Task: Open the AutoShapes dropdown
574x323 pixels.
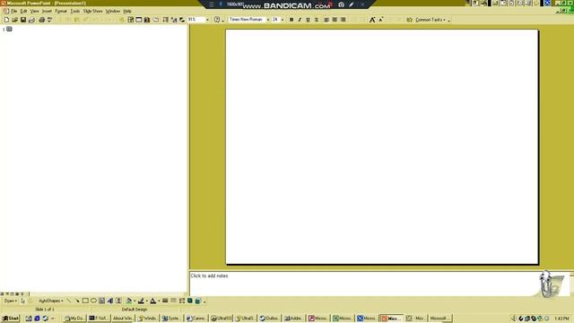Action: pyautogui.click(x=50, y=301)
